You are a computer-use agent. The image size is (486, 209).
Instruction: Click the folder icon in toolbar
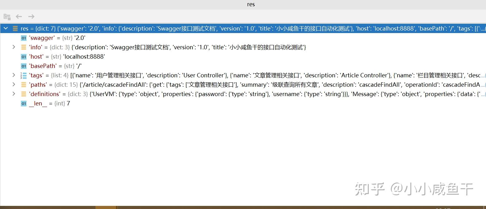click(x=7, y=17)
